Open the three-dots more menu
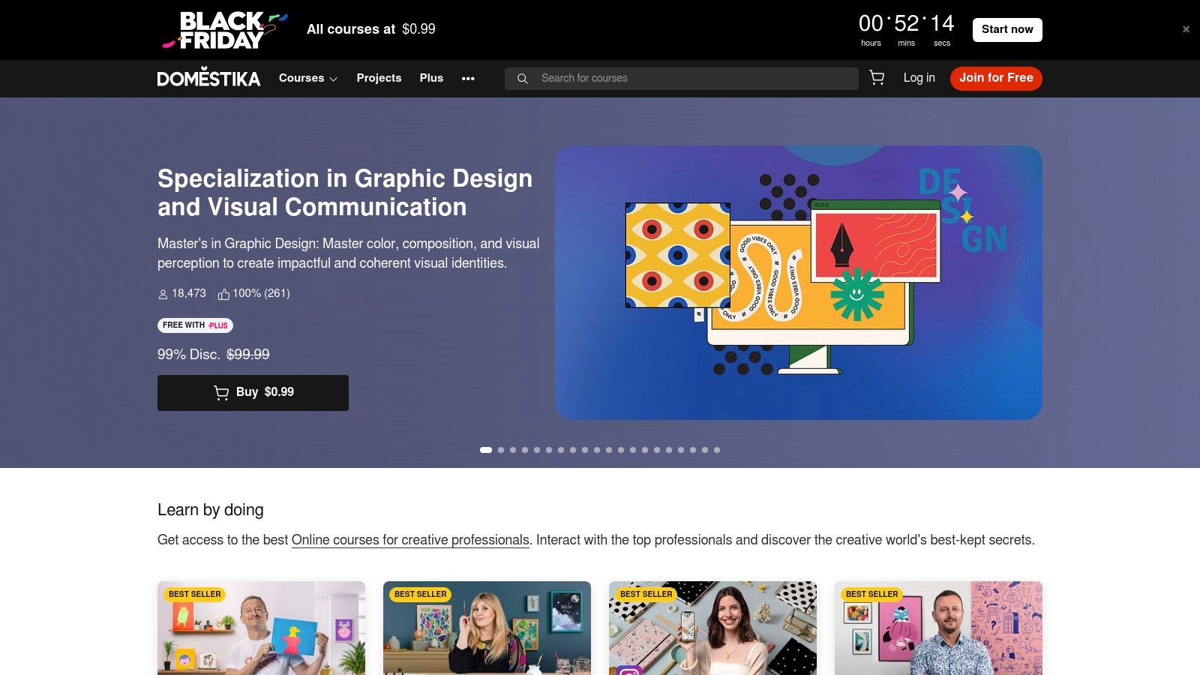Screen dimensions: 1200x675 468,78
